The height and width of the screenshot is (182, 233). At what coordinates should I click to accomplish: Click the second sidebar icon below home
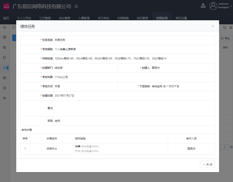pyautogui.click(x=5, y=37)
